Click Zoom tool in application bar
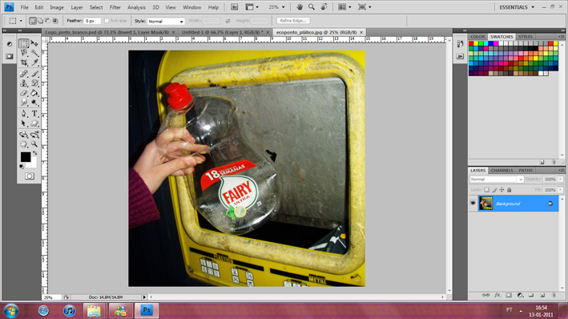 [312, 7]
